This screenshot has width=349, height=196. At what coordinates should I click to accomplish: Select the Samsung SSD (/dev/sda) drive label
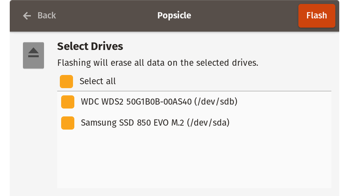pyautogui.click(x=155, y=123)
